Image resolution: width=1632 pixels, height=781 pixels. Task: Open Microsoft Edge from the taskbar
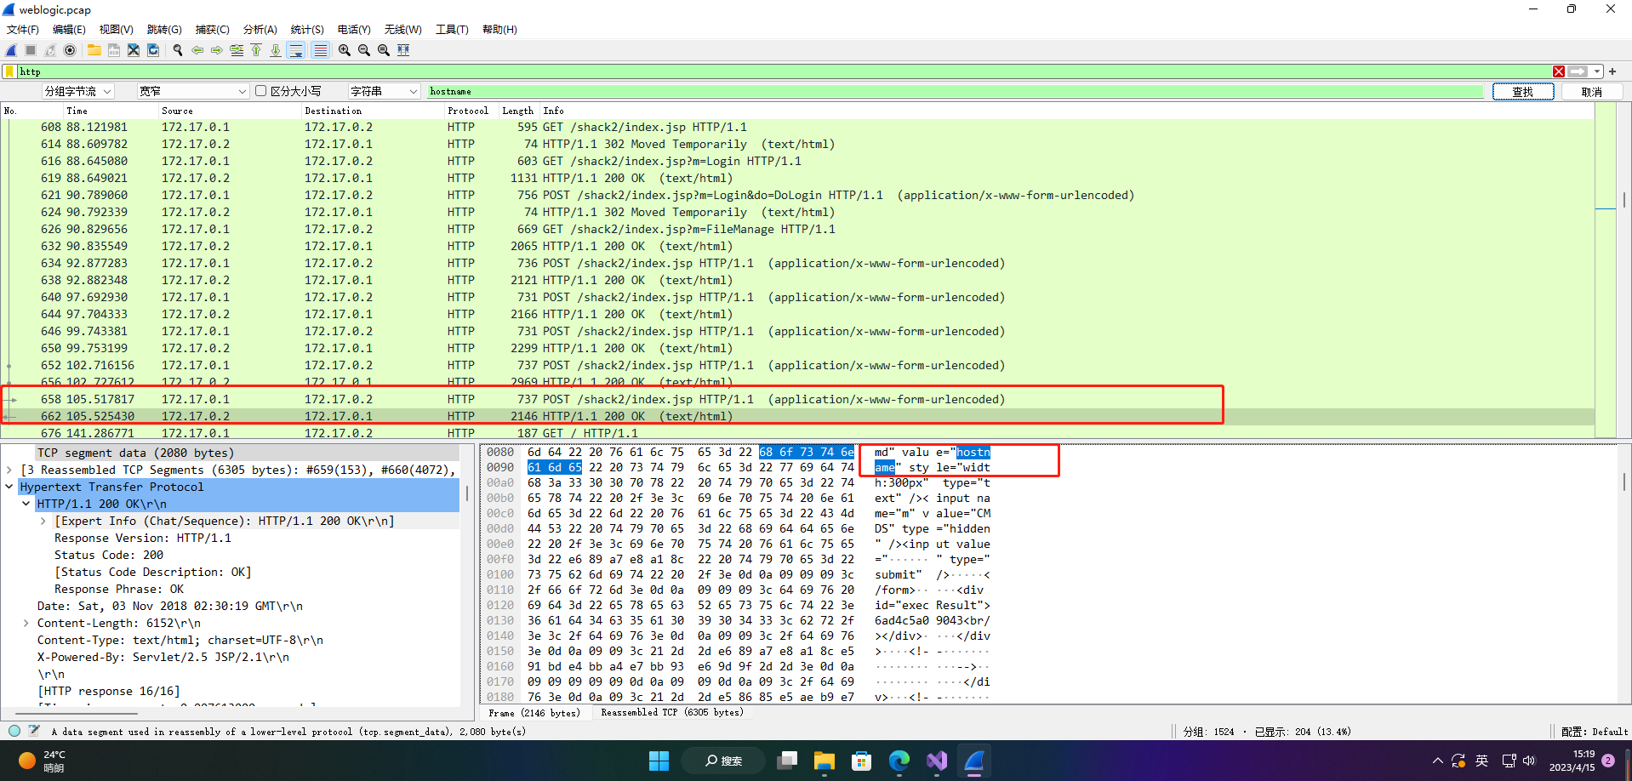pos(899,761)
